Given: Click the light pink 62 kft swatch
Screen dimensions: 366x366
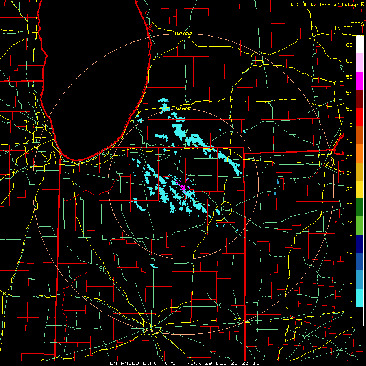Looking at the screenshot, I should point(359,63).
